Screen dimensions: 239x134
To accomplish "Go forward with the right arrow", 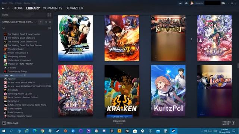I will [x=8, y=8].
